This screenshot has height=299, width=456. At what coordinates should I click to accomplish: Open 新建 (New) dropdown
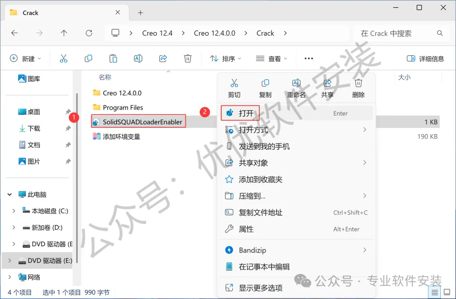click(x=25, y=58)
